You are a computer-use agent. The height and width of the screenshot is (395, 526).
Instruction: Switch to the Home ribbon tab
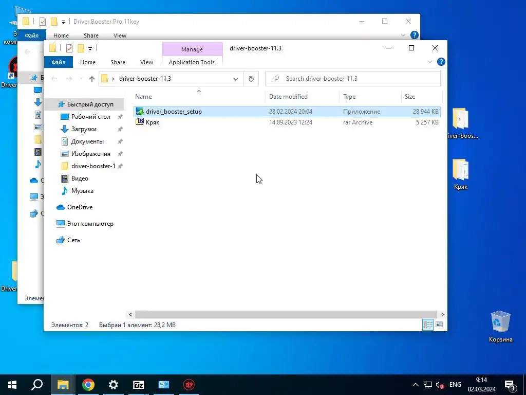[88, 62]
